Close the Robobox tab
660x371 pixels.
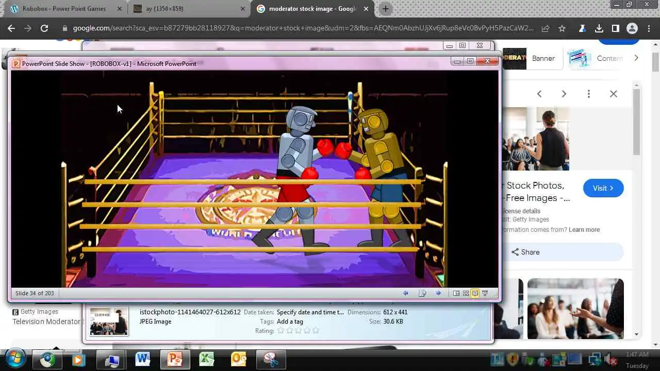119,9
